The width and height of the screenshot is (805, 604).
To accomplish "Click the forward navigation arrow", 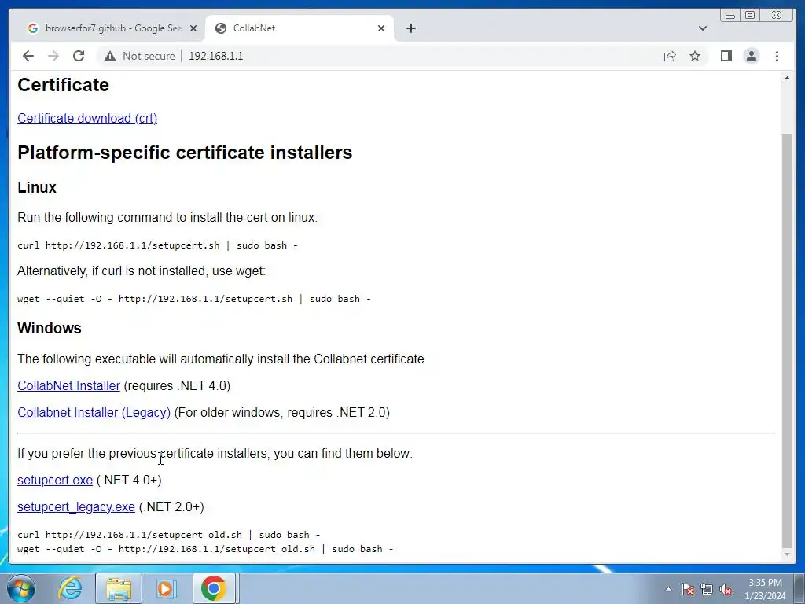I will pyautogui.click(x=53, y=56).
